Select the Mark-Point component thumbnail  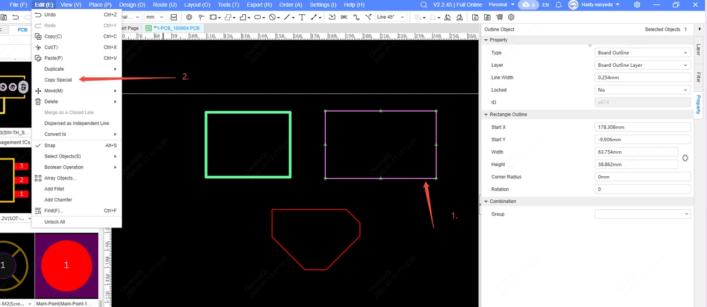tap(66, 266)
